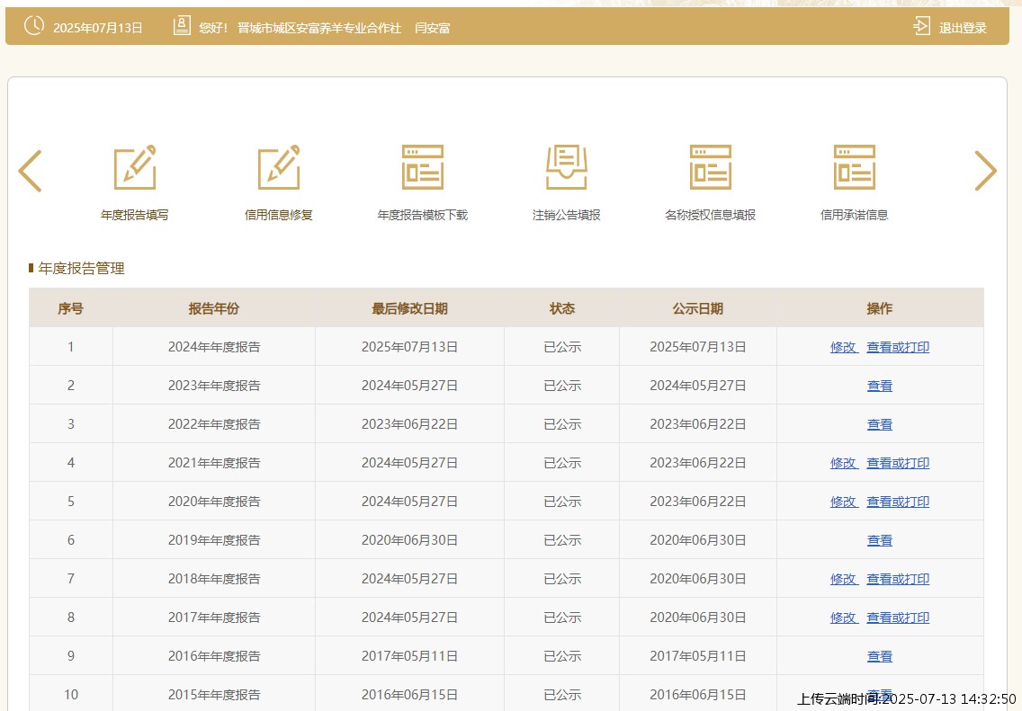Click the 2015年年度报告 cell
This screenshot has height=711, width=1022.
tap(214, 695)
